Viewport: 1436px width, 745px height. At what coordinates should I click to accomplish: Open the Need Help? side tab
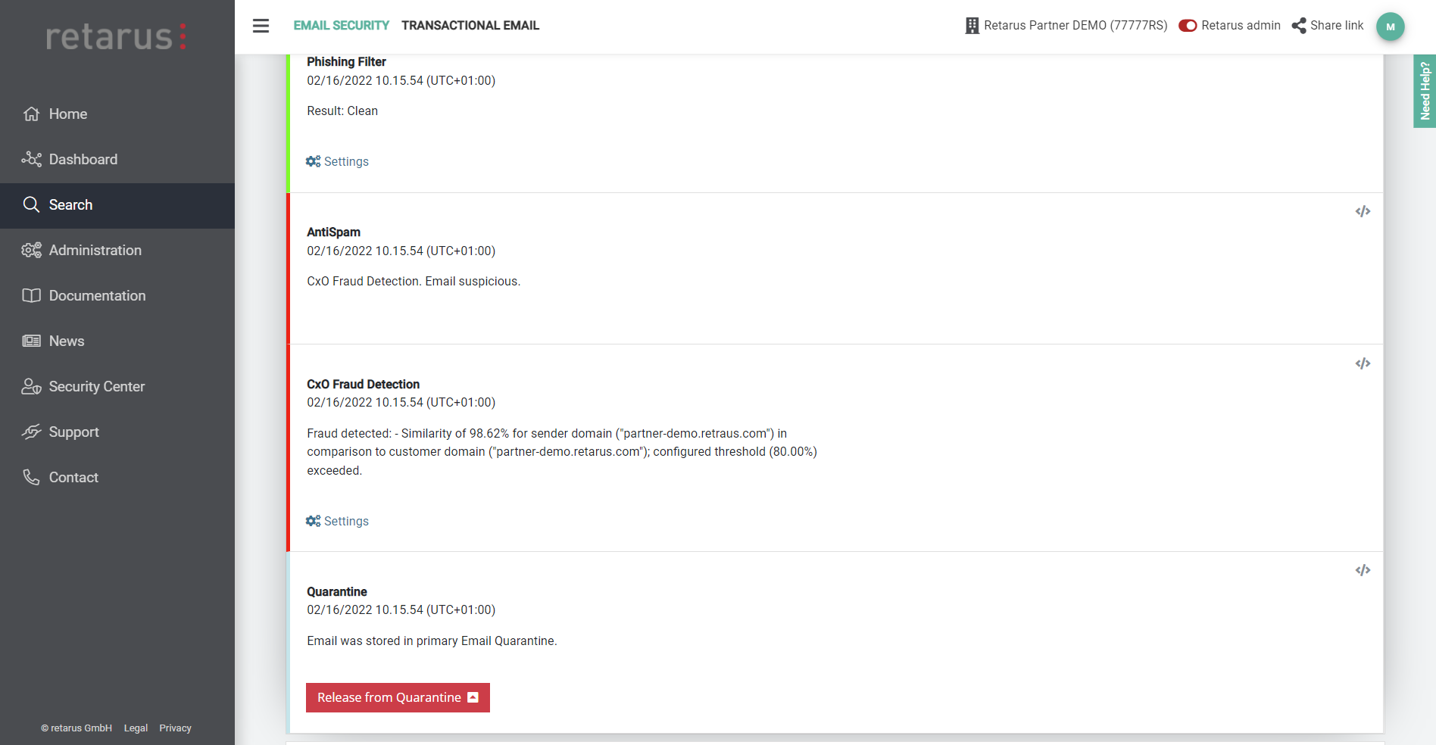pyautogui.click(x=1425, y=91)
